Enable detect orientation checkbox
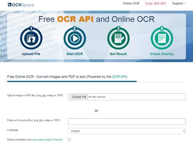The image size is (193, 144). [69, 139]
